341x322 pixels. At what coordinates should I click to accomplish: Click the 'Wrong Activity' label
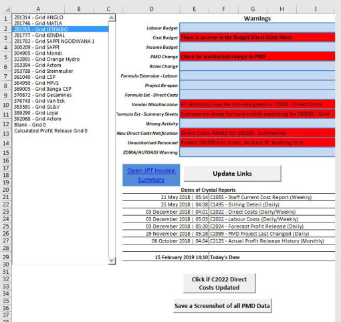tap(162, 124)
